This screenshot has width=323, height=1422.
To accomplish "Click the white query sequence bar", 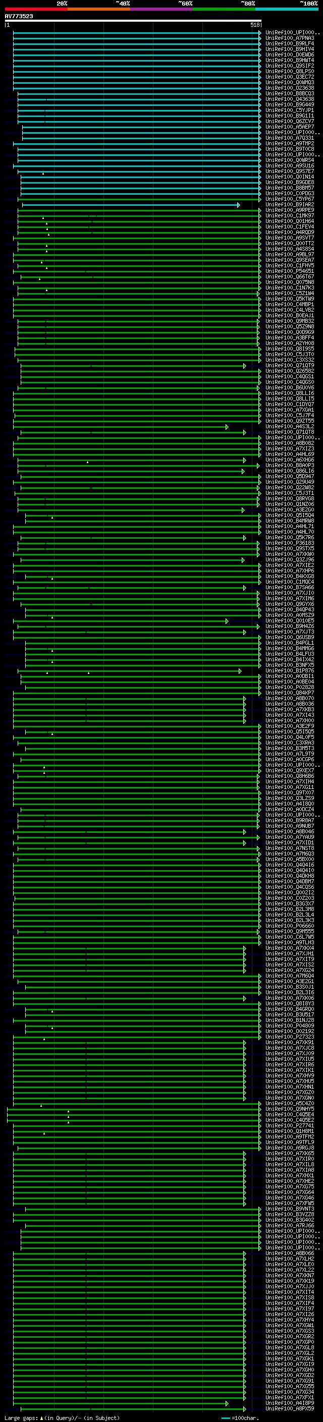I will click(133, 21).
